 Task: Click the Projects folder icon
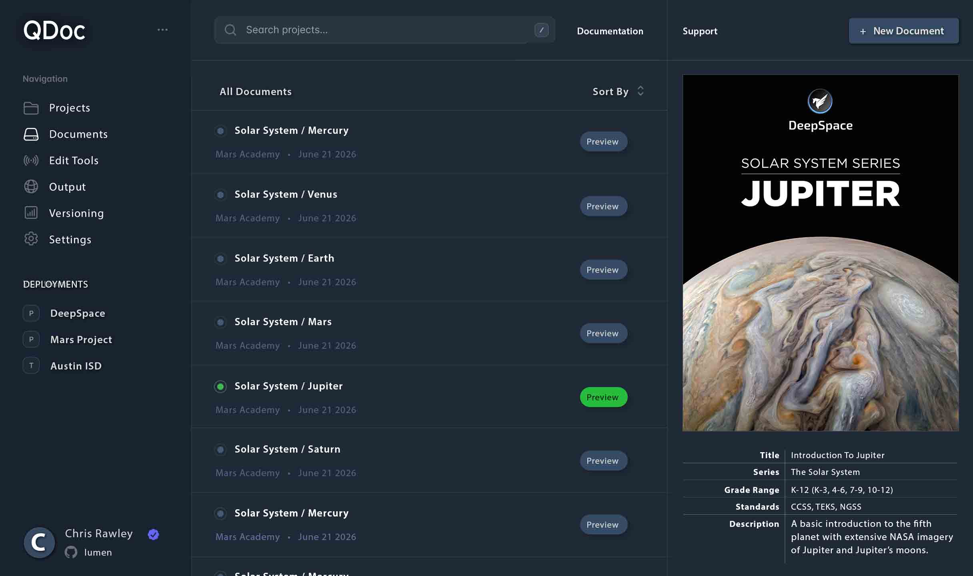[x=31, y=108]
